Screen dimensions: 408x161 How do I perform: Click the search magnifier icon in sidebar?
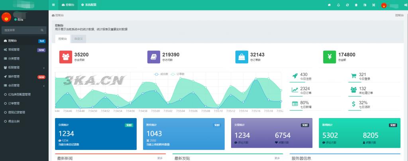pos(42,30)
